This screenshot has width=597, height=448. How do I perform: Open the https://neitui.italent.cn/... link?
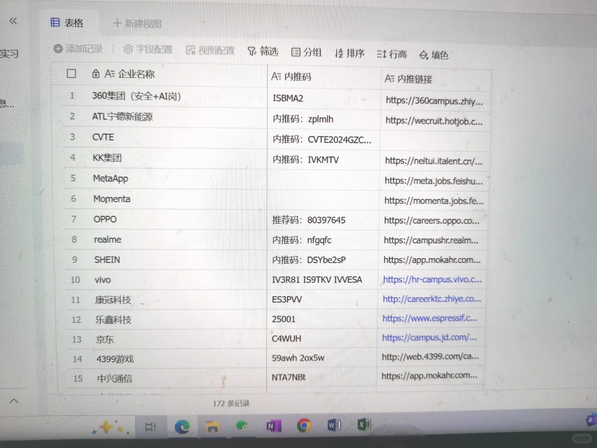(433, 161)
